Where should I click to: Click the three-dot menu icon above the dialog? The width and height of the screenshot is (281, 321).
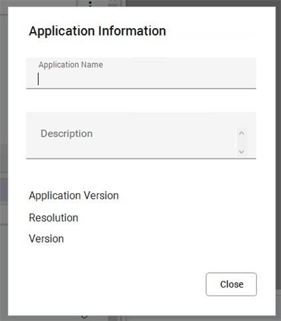[x=90, y=3]
